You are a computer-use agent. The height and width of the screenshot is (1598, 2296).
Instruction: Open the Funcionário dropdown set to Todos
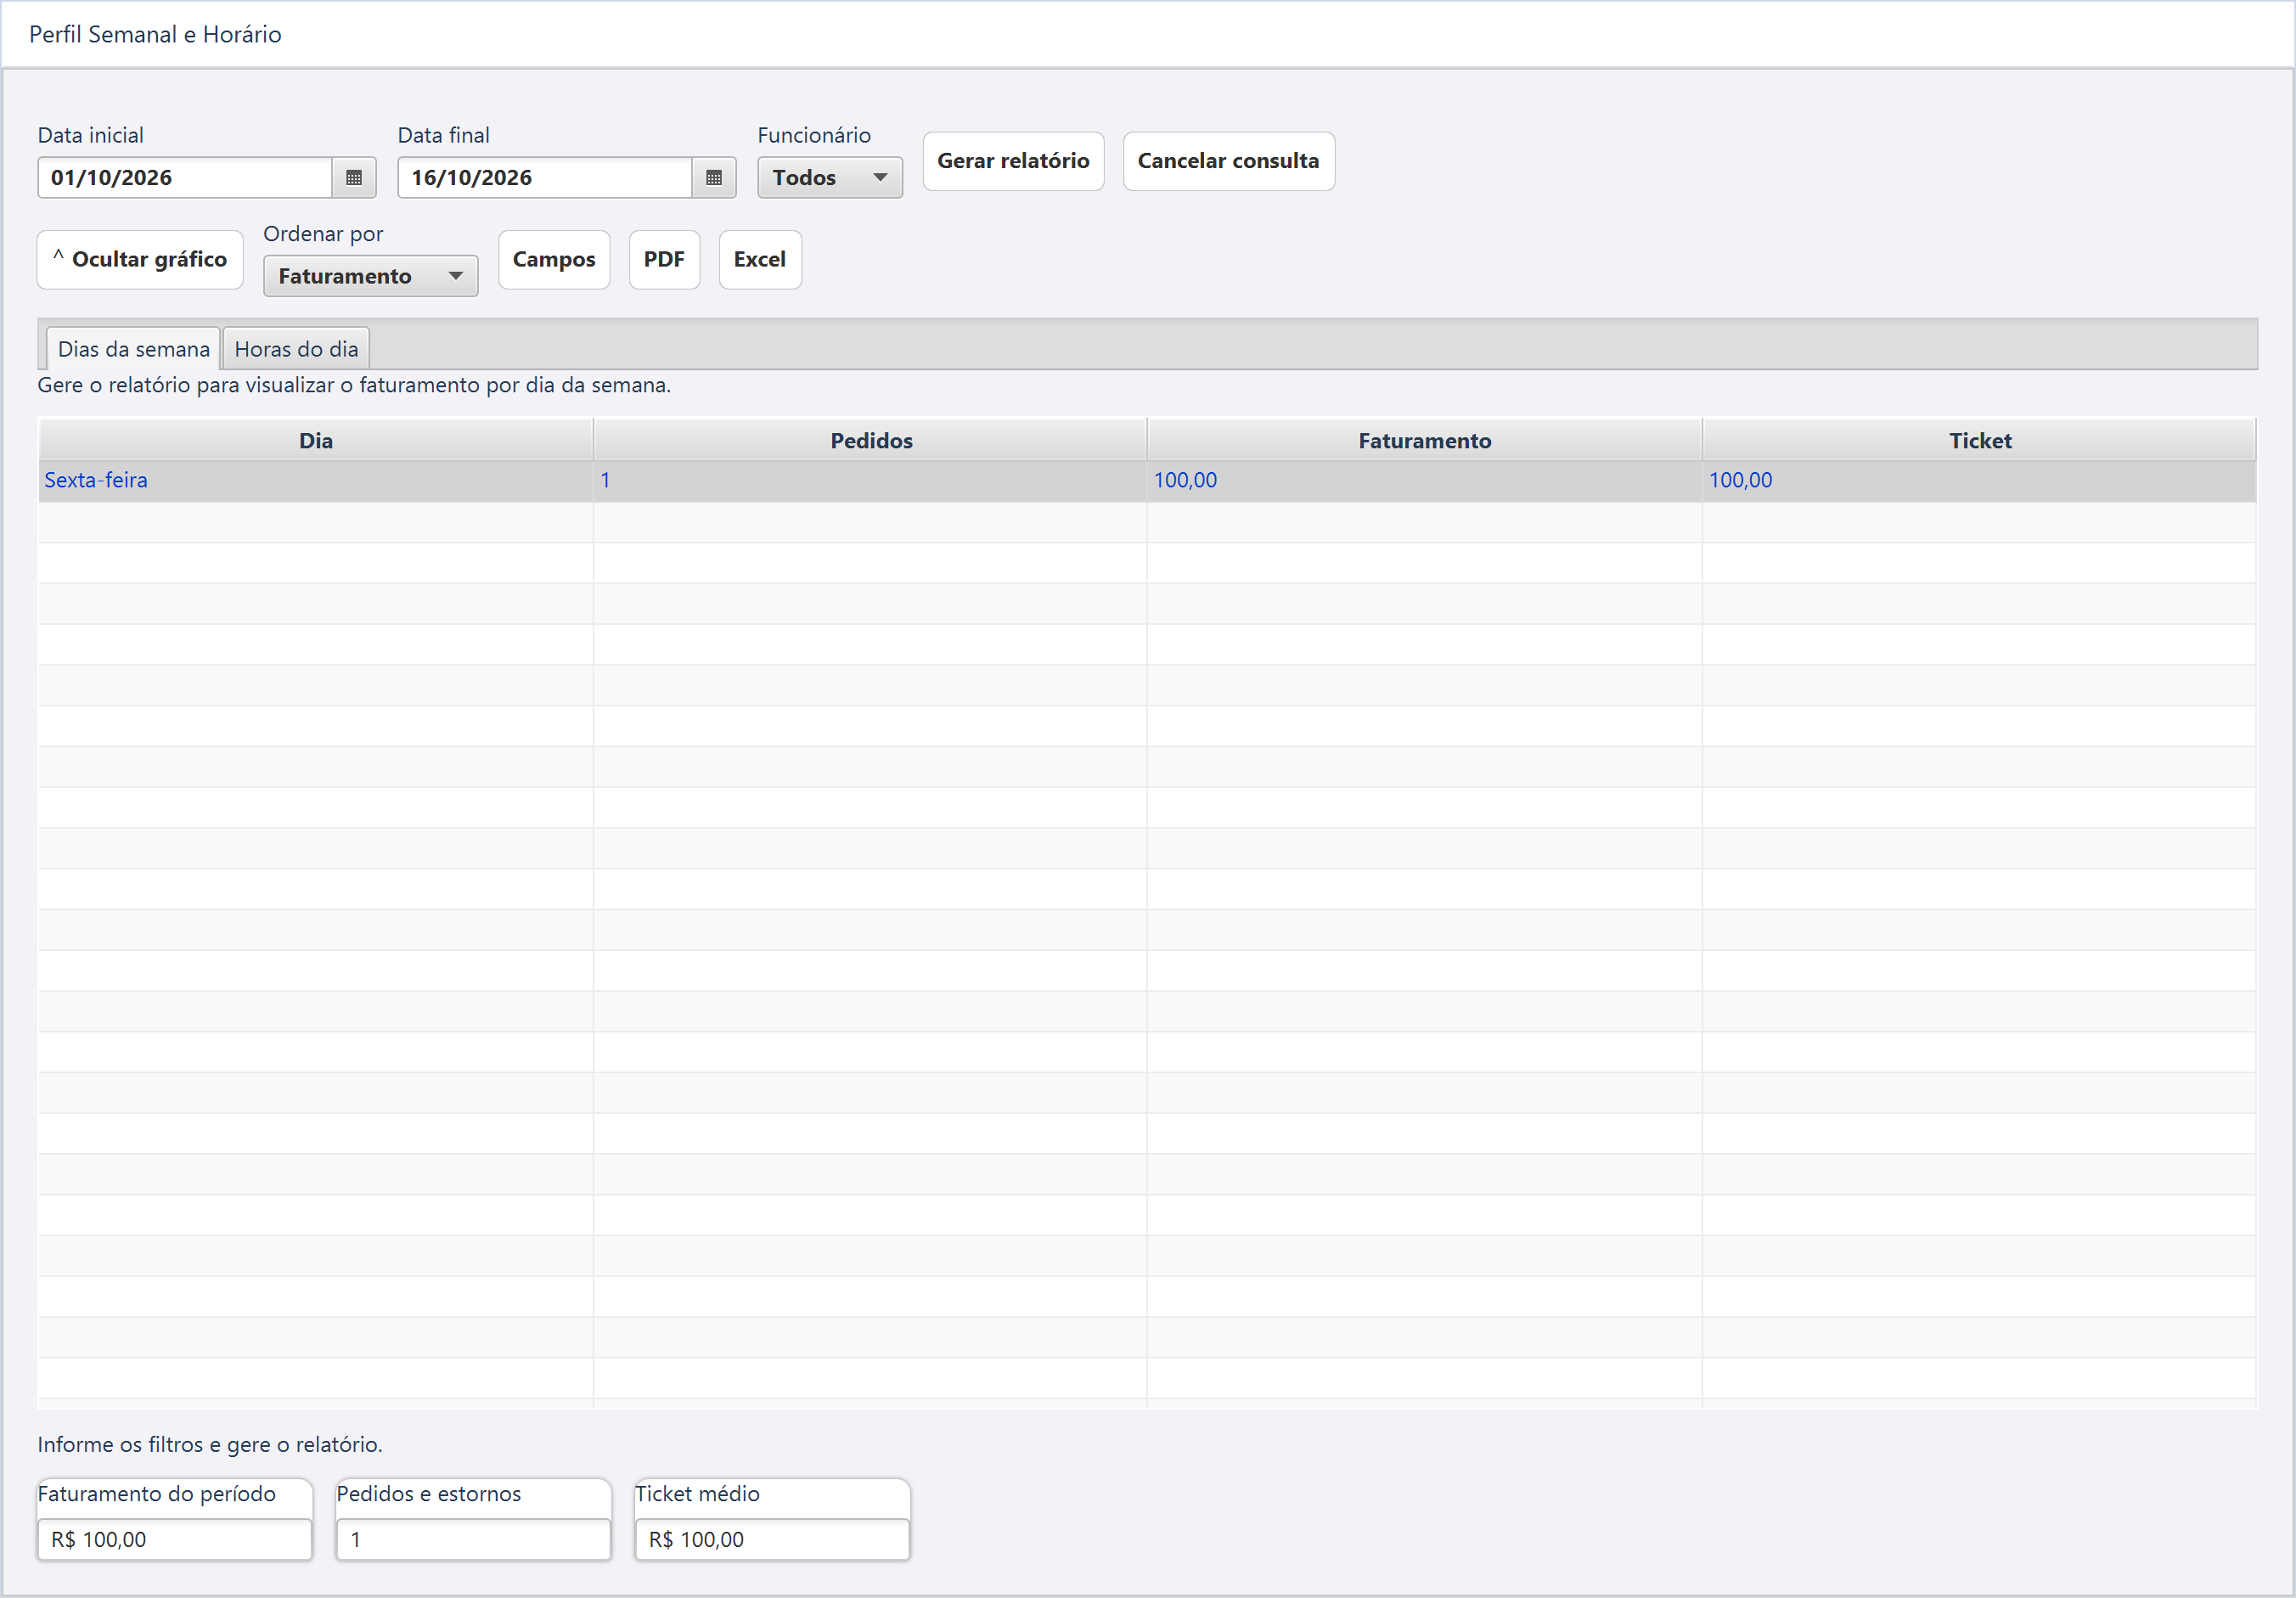829,178
